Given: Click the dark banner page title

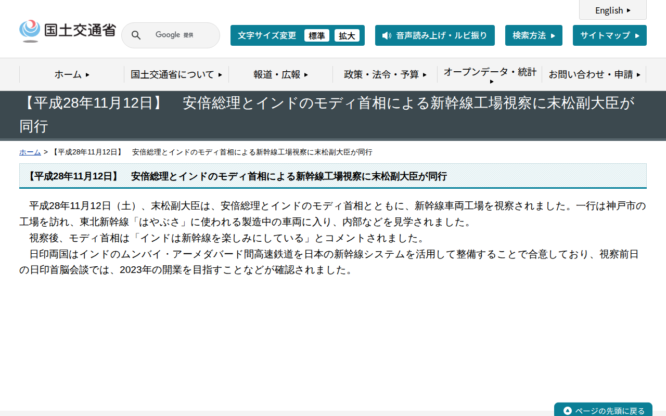Looking at the screenshot, I should tap(327, 114).
